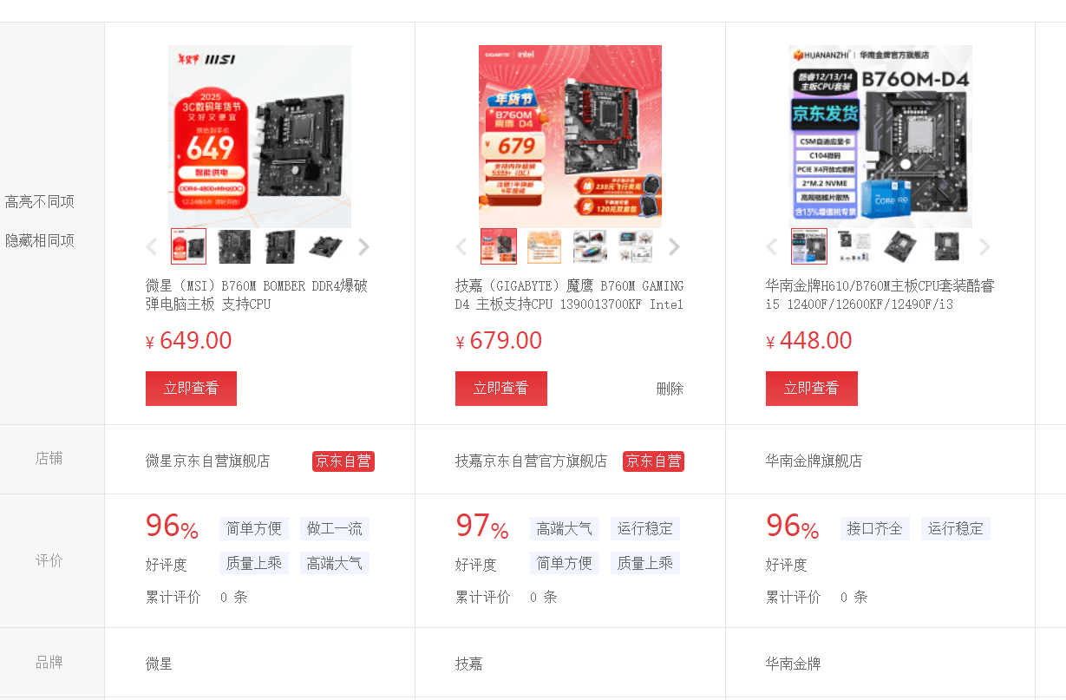Click main image of Gigabyte B760M Gaming D4
Screen dimensions: 1066x700
click(x=570, y=136)
